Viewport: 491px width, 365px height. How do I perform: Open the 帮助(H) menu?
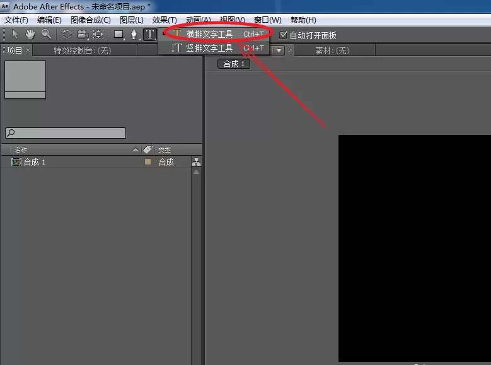[x=303, y=20]
